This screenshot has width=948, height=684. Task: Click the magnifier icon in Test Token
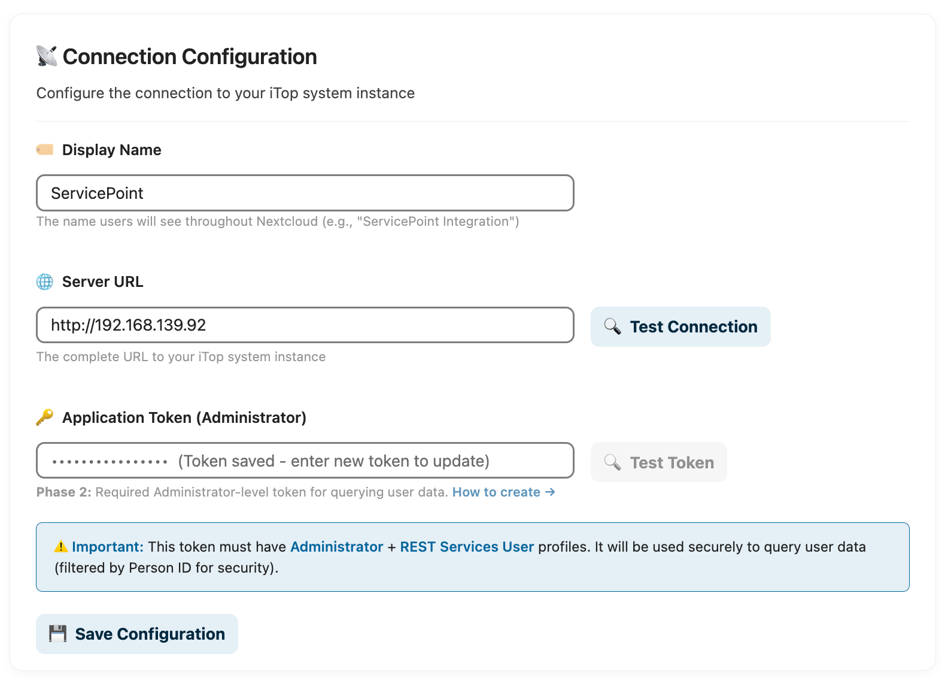[612, 462]
